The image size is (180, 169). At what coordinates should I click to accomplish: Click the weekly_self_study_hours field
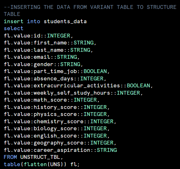tap(72, 93)
